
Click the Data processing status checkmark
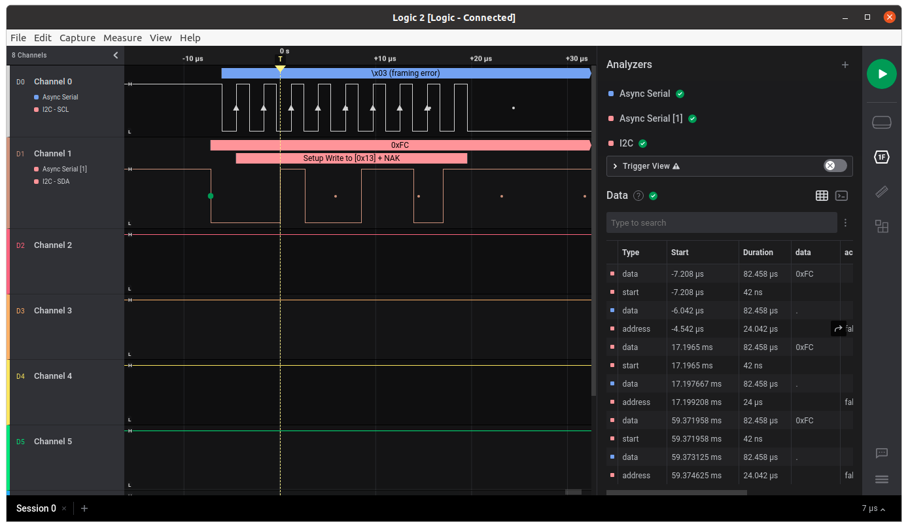pyautogui.click(x=652, y=196)
